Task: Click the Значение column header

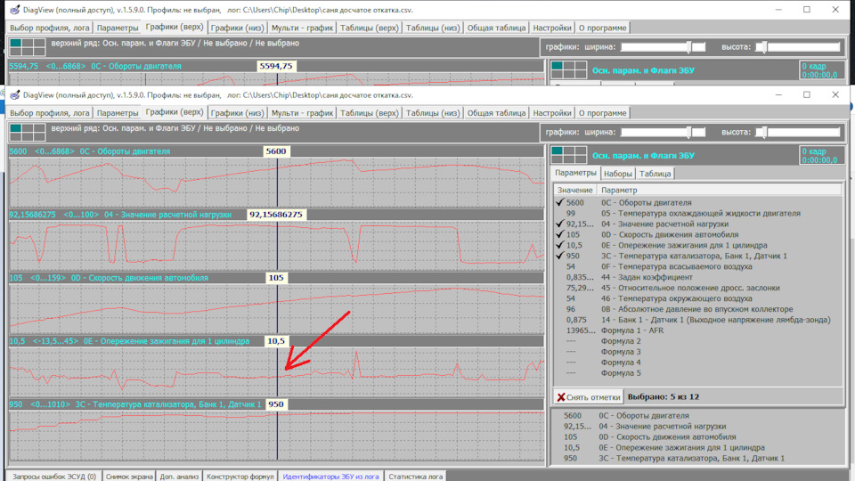Action: [x=574, y=190]
